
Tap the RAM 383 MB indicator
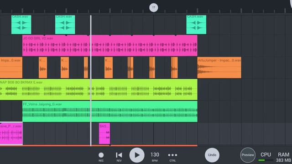[x=283, y=157]
